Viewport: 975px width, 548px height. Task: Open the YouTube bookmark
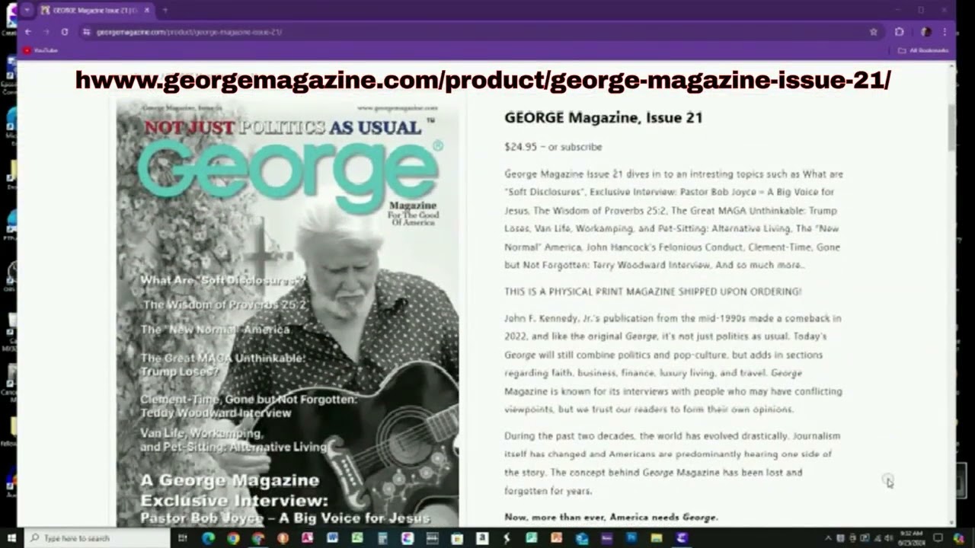click(x=40, y=50)
